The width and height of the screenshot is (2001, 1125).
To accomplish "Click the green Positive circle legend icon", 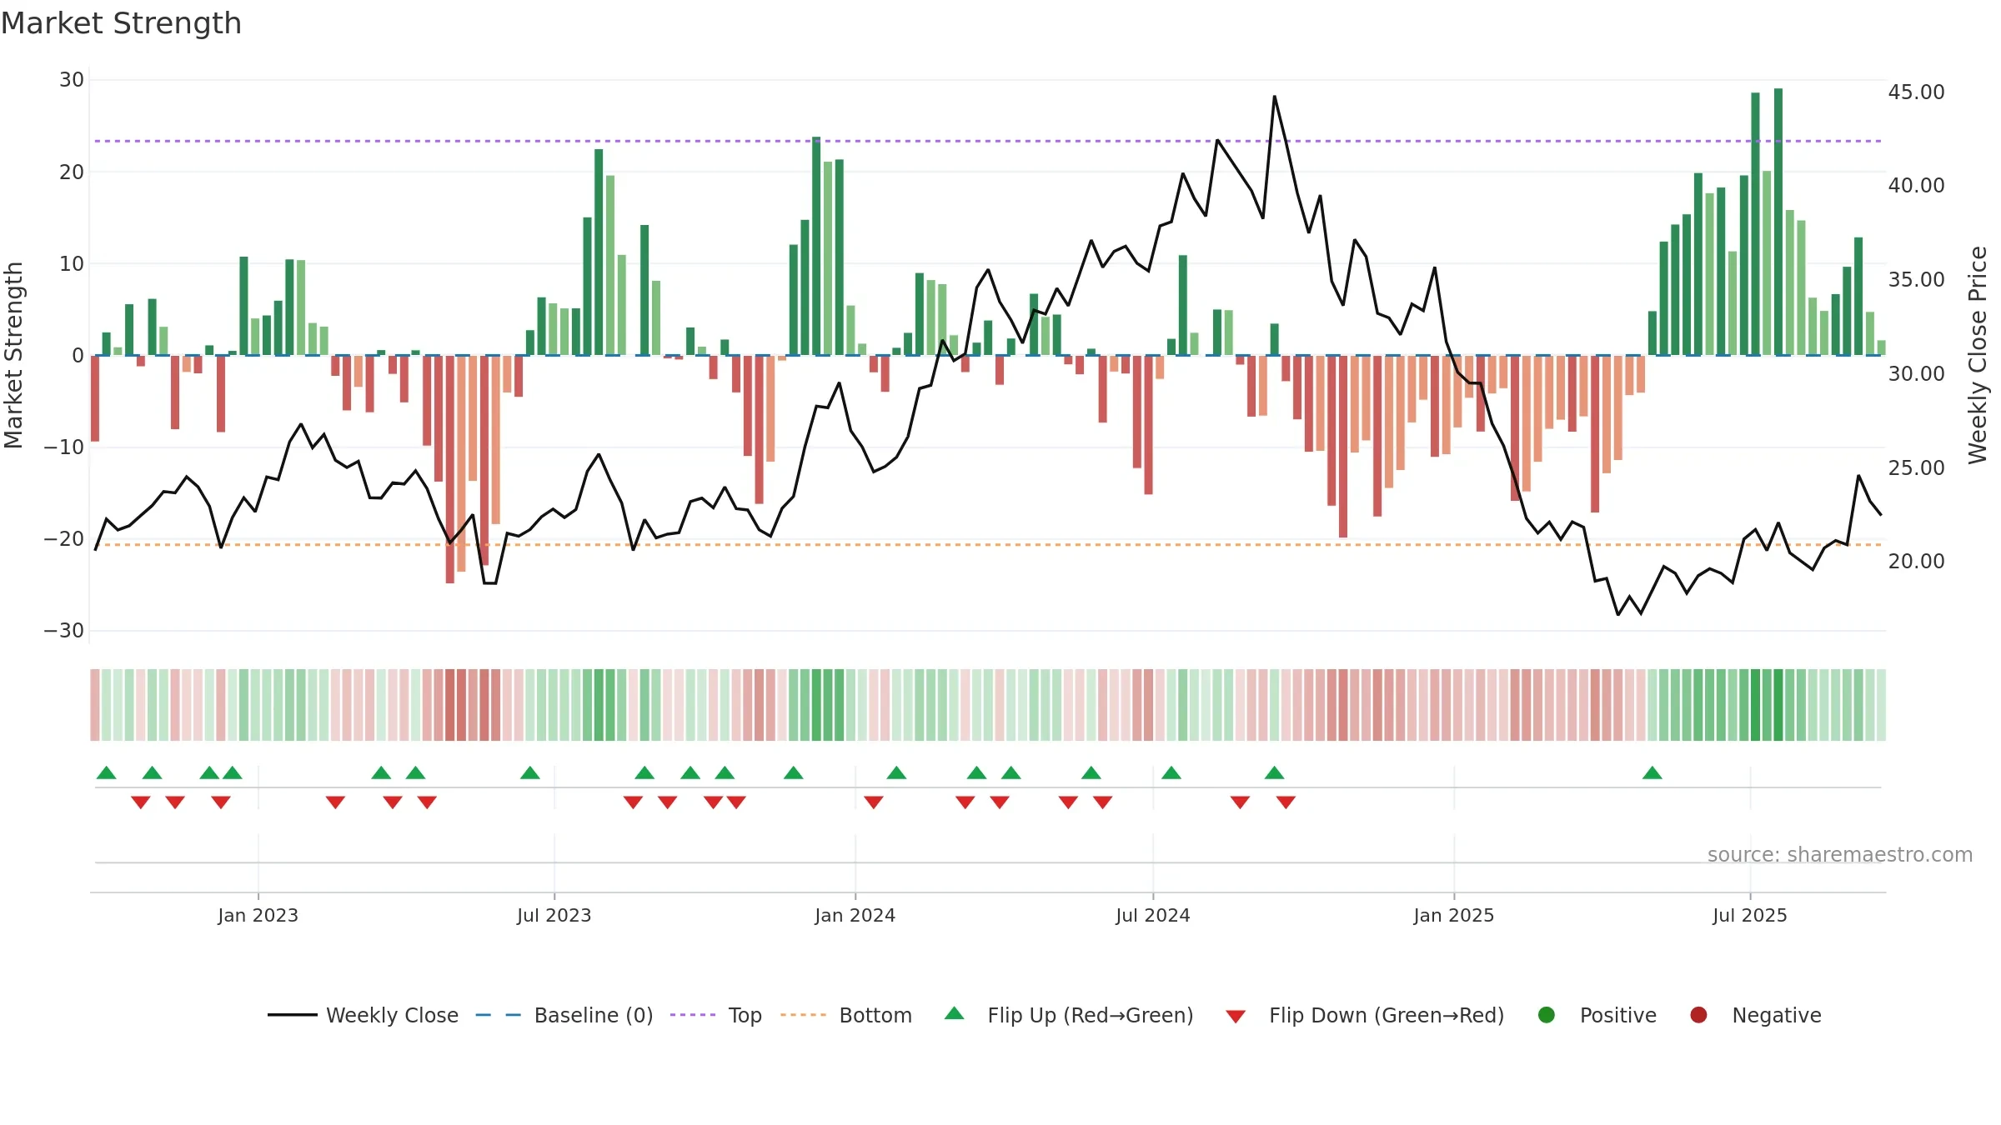I will pyautogui.click(x=1547, y=1015).
